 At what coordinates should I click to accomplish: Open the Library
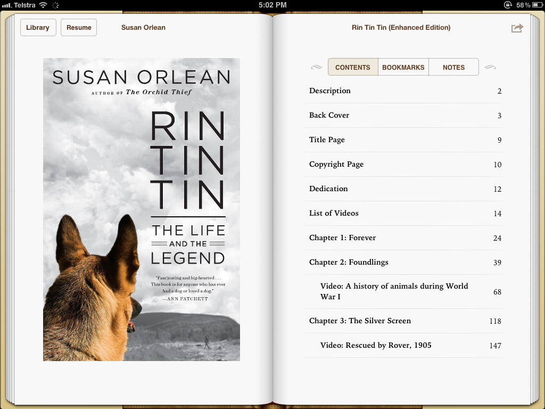(x=38, y=28)
